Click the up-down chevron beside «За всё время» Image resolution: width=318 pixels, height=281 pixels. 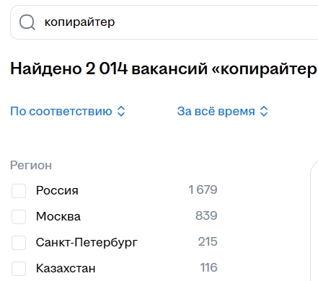click(264, 111)
